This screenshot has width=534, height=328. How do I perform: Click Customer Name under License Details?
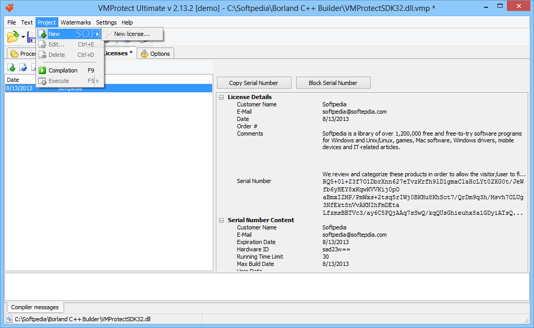257,105
